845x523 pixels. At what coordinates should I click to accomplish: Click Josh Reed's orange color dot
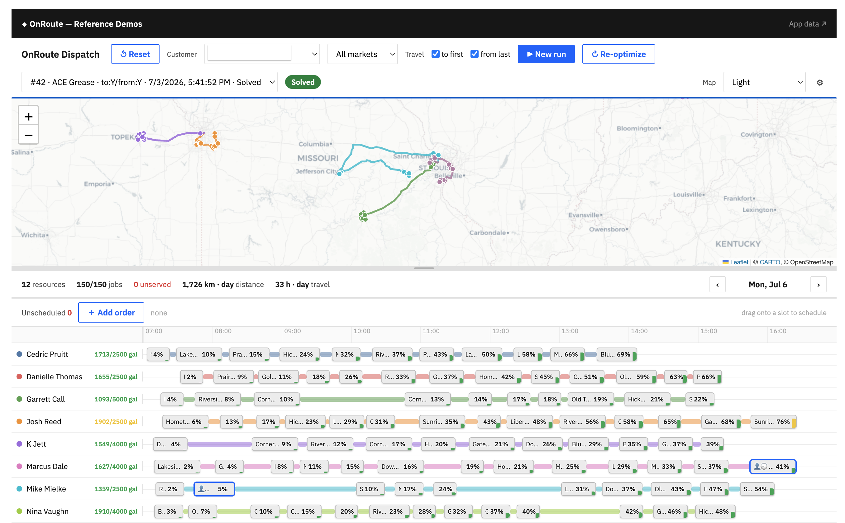pos(19,421)
